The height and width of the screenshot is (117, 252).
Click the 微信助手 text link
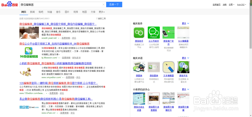click(139, 41)
